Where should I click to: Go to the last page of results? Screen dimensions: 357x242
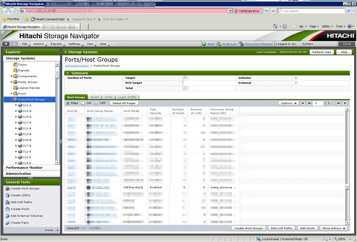pos(345,103)
